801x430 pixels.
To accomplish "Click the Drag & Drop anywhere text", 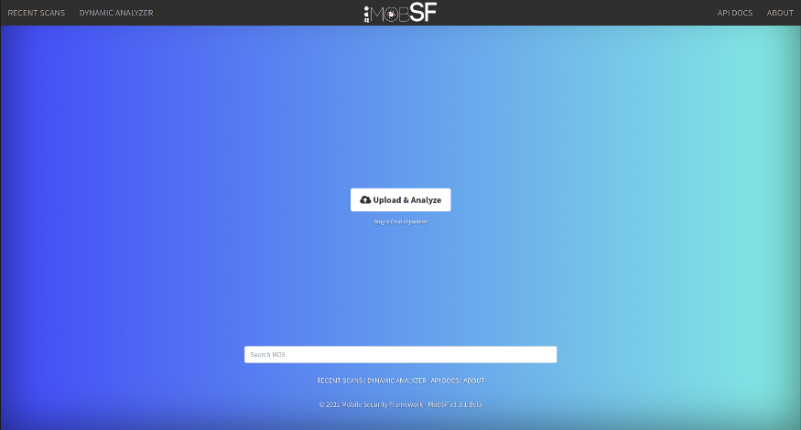I will 400,221.
